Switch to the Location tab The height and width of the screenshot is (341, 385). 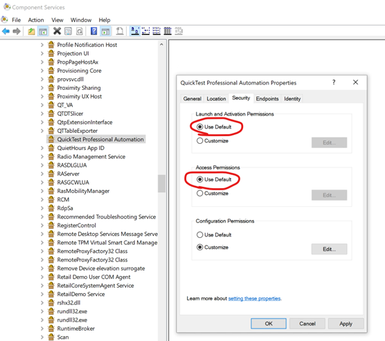pos(216,99)
